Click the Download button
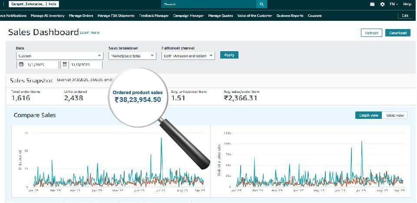 click(x=397, y=33)
